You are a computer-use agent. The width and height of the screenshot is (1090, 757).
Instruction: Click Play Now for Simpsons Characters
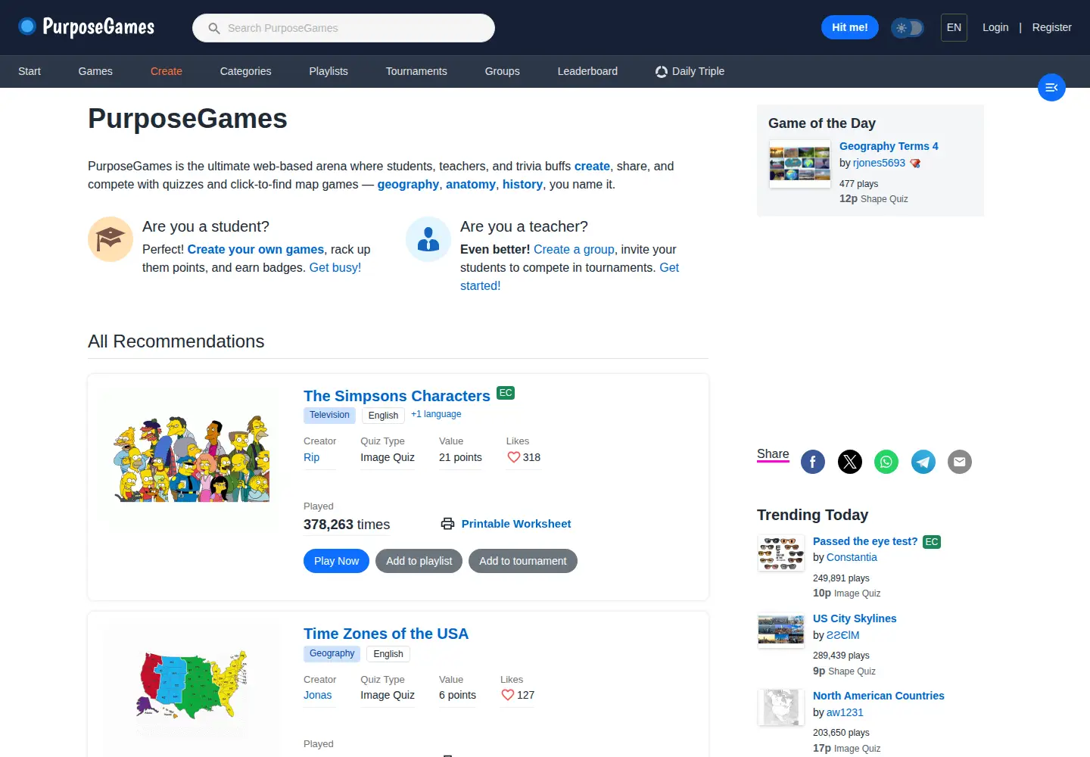337,561
